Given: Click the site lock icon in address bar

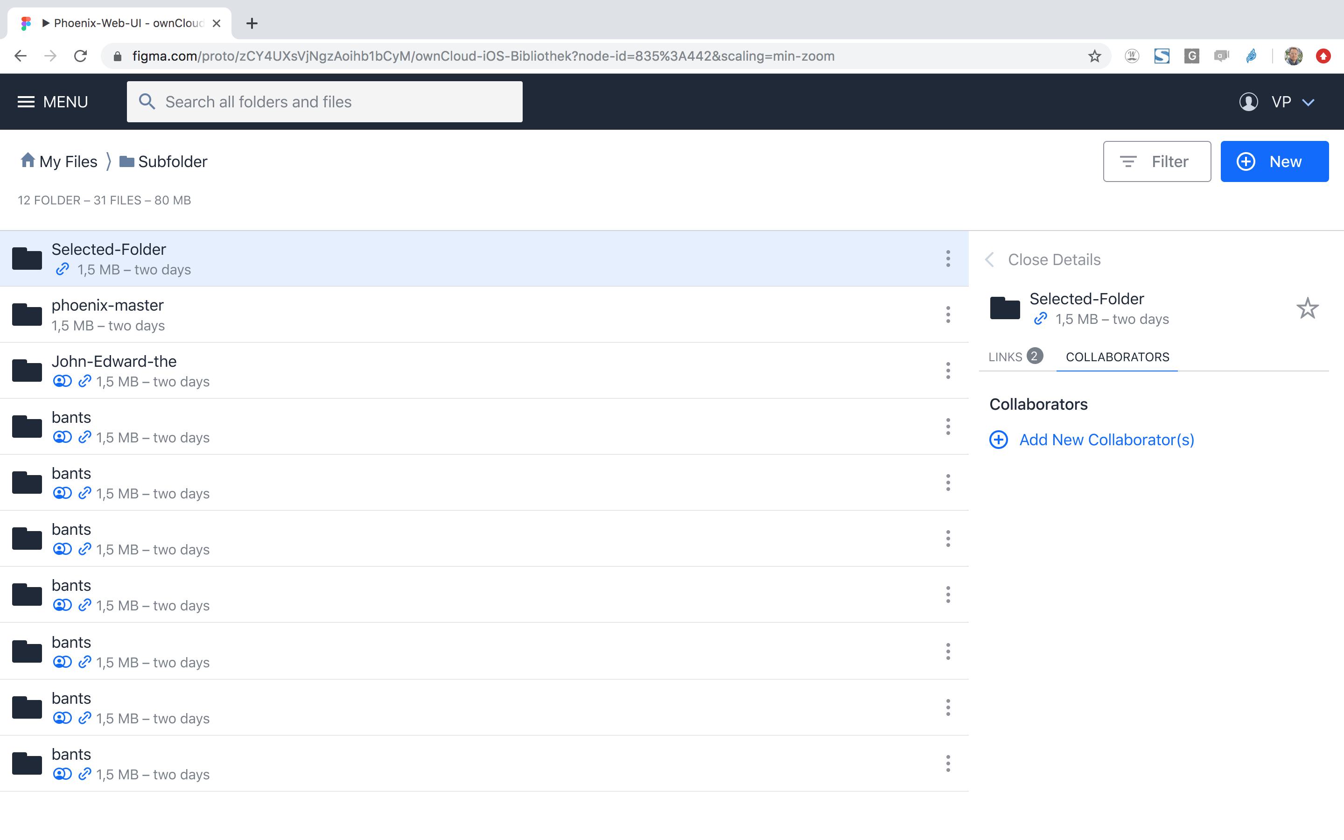Looking at the screenshot, I should [117, 56].
